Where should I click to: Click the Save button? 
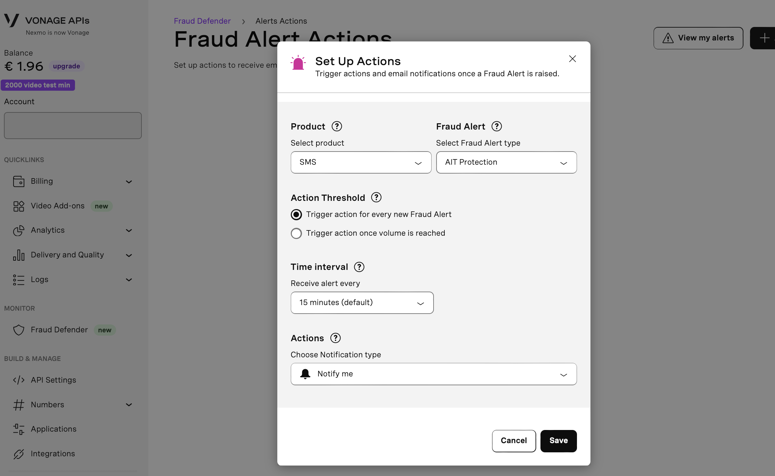coord(558,441)
